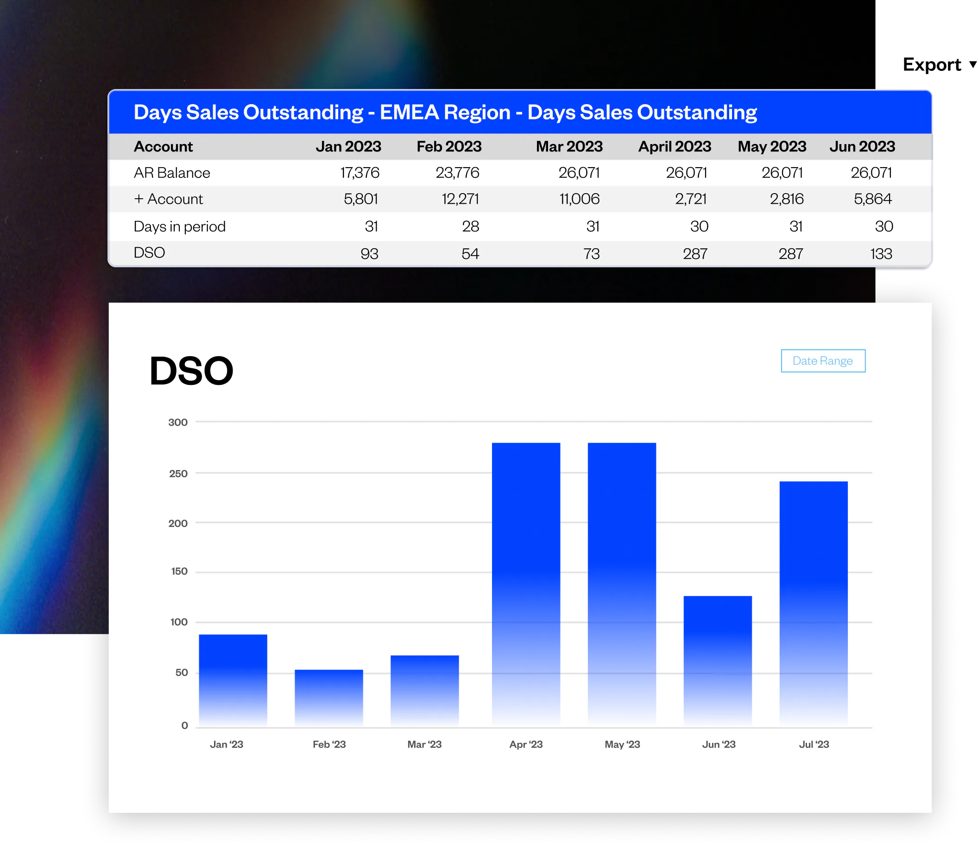Click the 'Jun '23' axis label
Screen dimensions: 978x848
point(719,744)
